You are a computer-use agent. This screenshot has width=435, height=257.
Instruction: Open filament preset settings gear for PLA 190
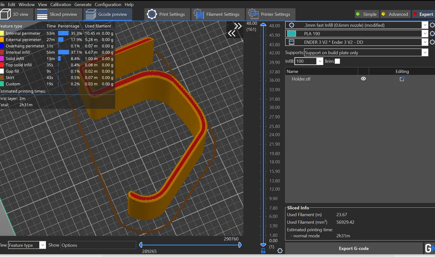432,34
